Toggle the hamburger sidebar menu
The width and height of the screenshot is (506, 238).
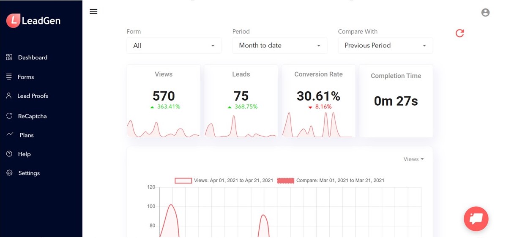pos(93,12)
